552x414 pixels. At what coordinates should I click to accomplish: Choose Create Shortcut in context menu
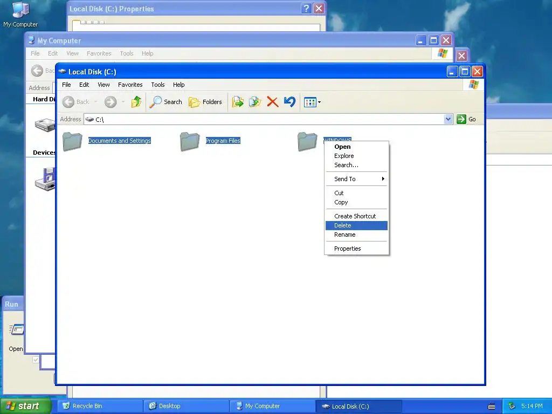point(356,216)
